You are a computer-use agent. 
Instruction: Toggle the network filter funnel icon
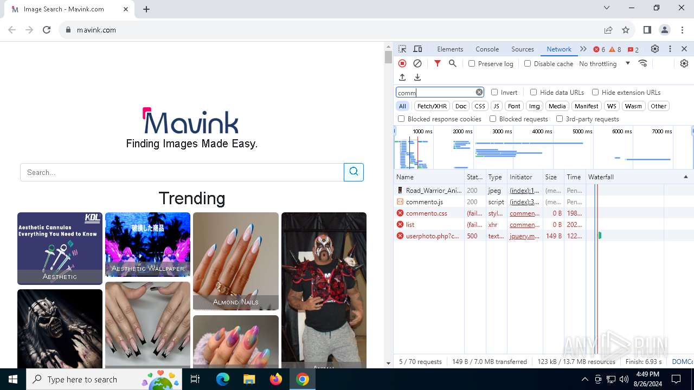[438, 63]
